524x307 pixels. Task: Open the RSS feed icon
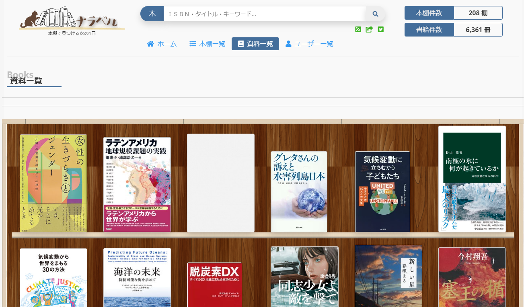(358, 29)
